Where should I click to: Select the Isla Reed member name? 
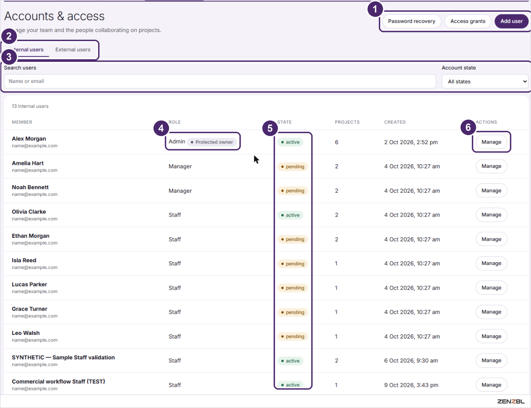click(24, 260)
